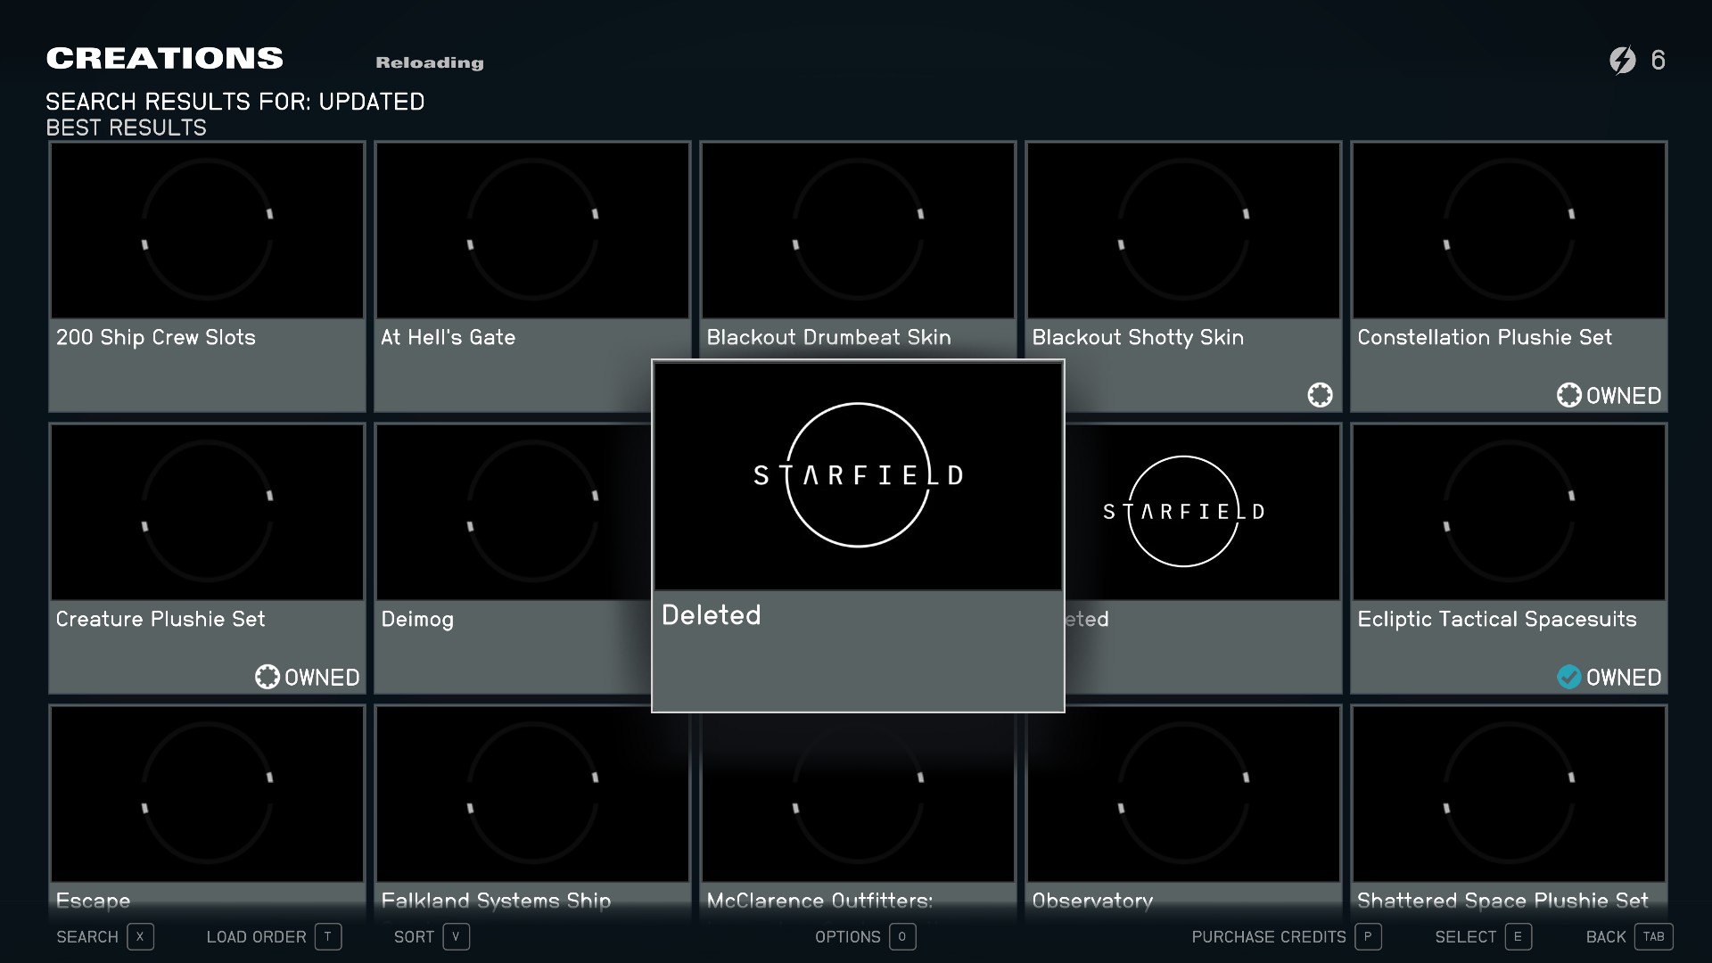Select the highlighted Deleted creation card
The width and height of the screenshot is (1712, 963).
tap(858, 535)
